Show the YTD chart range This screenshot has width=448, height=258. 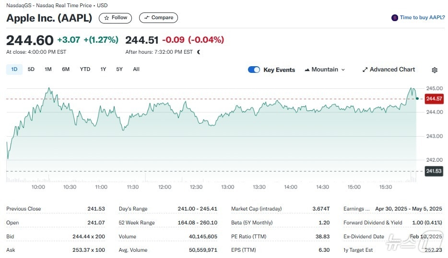[85, 69]
